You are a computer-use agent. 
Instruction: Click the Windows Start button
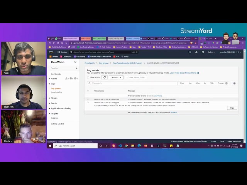click(50, 146)
